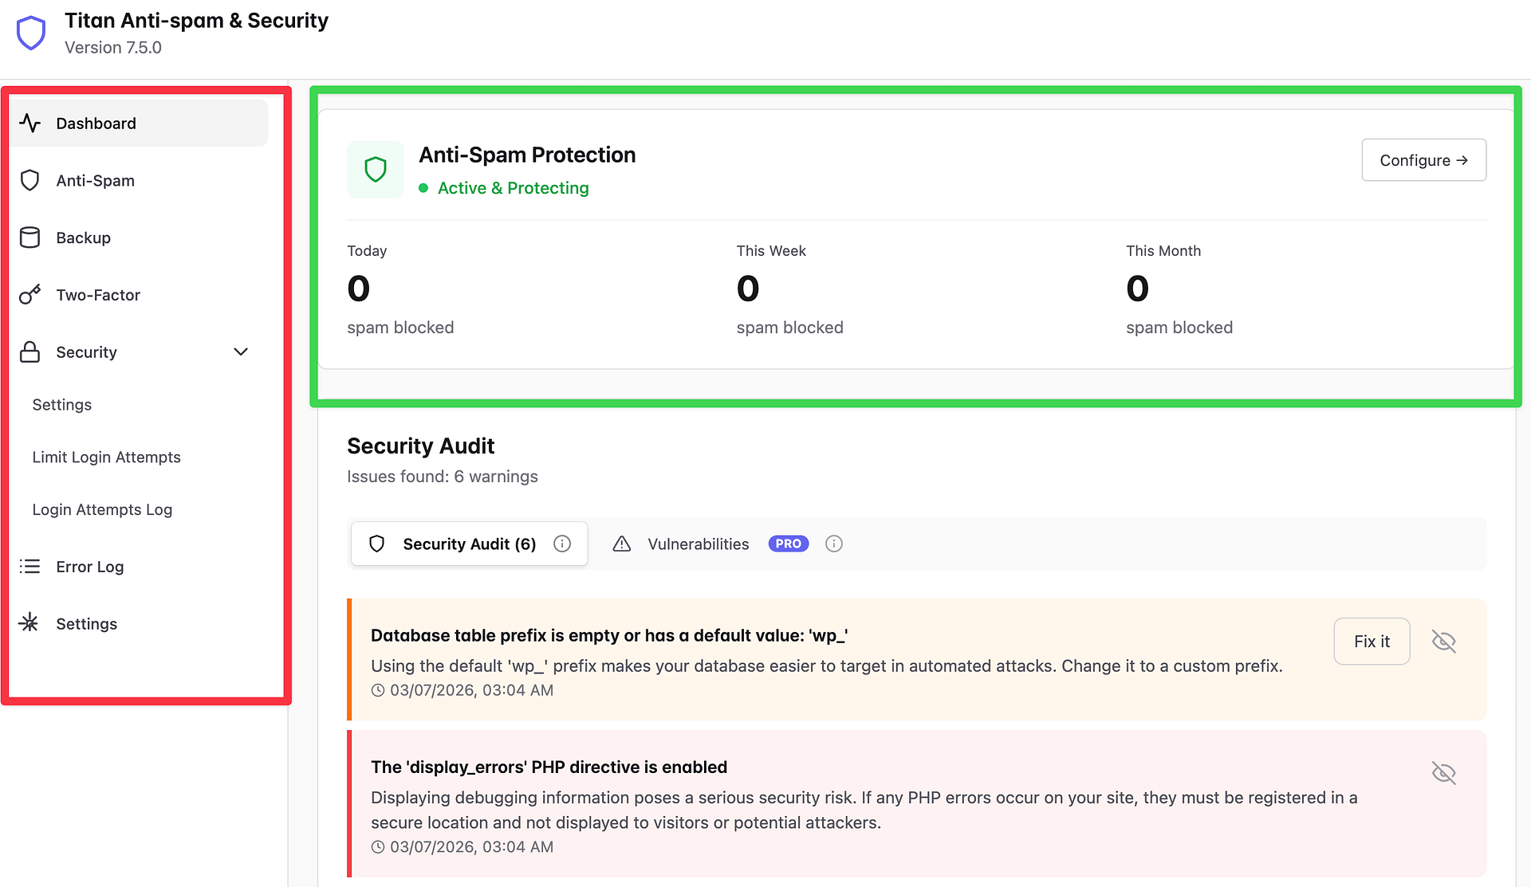The width and height of the screenshot is (1531, 887).
Task: Click the Vulnerabilities tab info icon
Action: [x=834, y=544]
